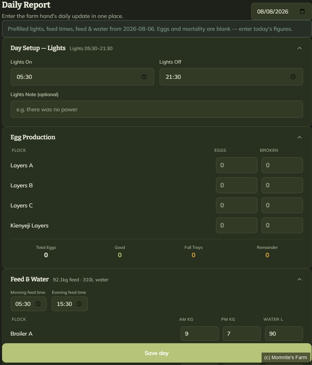Click the Day Setup — Lights heading

[38, 48]
